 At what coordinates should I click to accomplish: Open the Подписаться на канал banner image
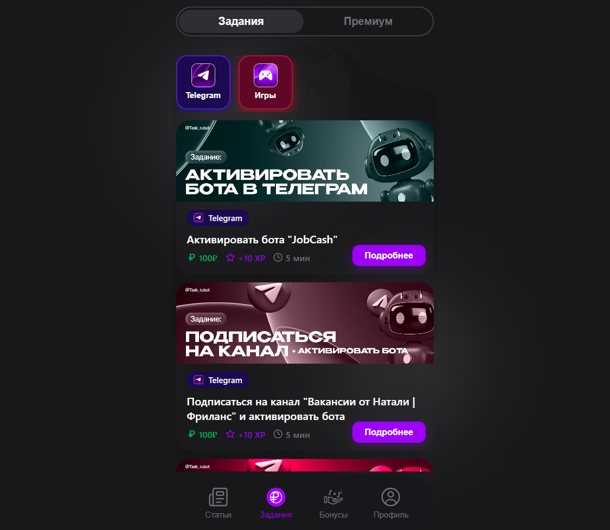tap(305, 323)
